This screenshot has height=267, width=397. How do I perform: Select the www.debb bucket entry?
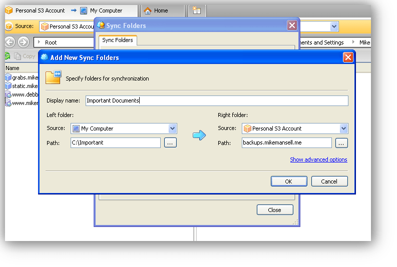pyautogui.click(x=22, y=94)
